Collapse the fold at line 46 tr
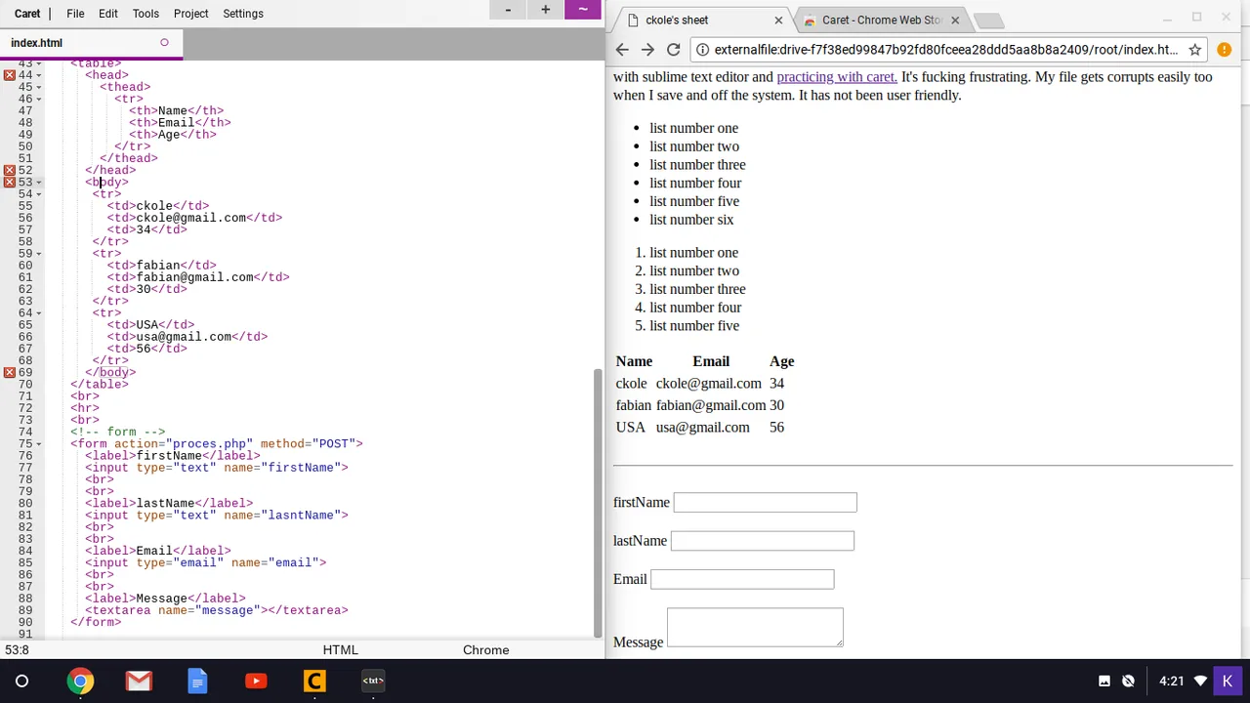Image resolution: width=1250 pixels, height=703 pixels. tap(38, 99)
